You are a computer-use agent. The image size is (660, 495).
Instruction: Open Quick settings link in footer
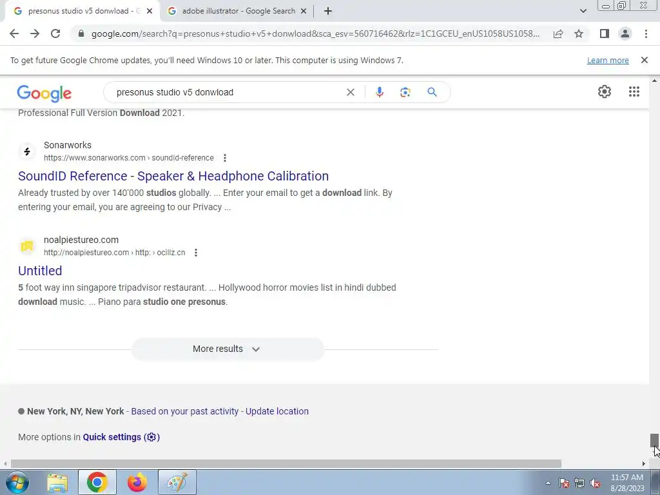[x=121, y=437]
